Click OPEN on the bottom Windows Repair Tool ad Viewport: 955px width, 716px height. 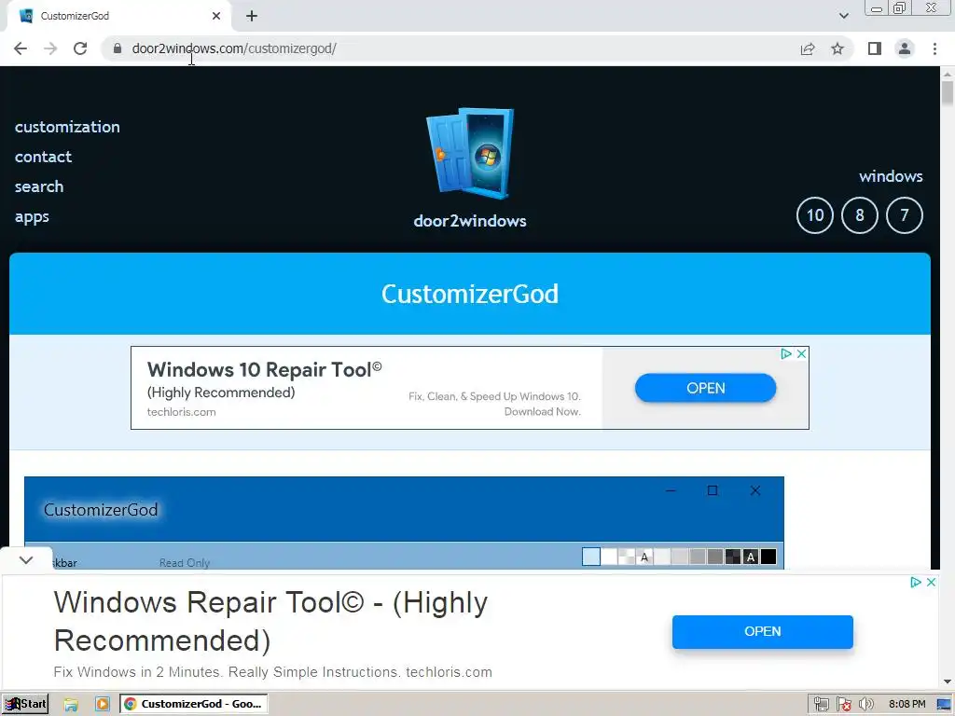[763, 631]
